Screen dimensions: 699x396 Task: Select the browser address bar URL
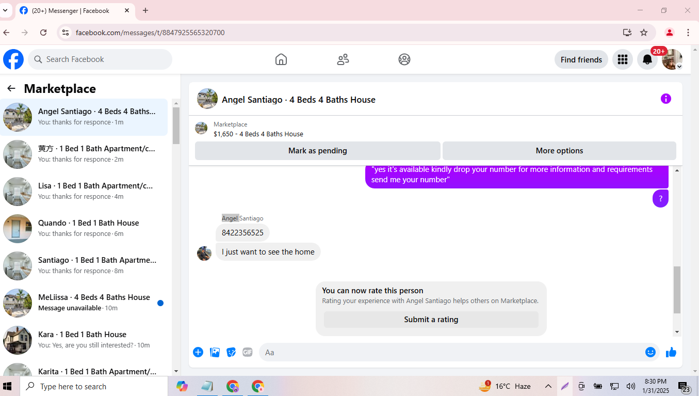pos(150,33)
